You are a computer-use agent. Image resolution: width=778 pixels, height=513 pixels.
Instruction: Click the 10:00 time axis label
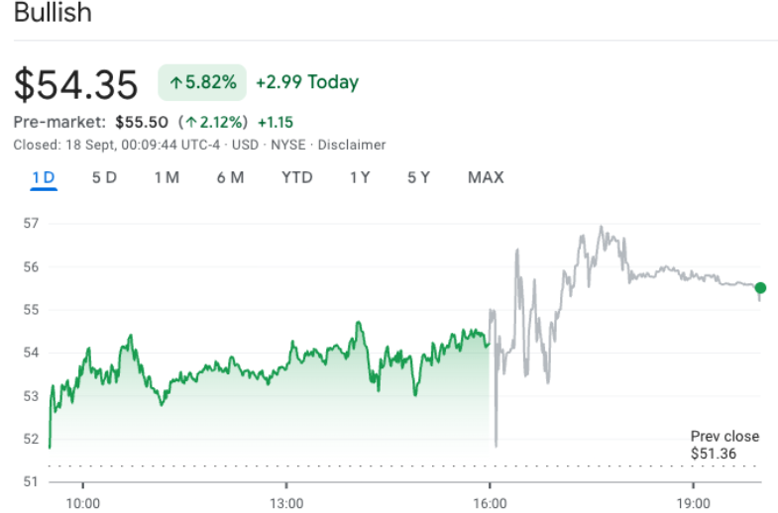pyautogui.click(x=83, y=503)
